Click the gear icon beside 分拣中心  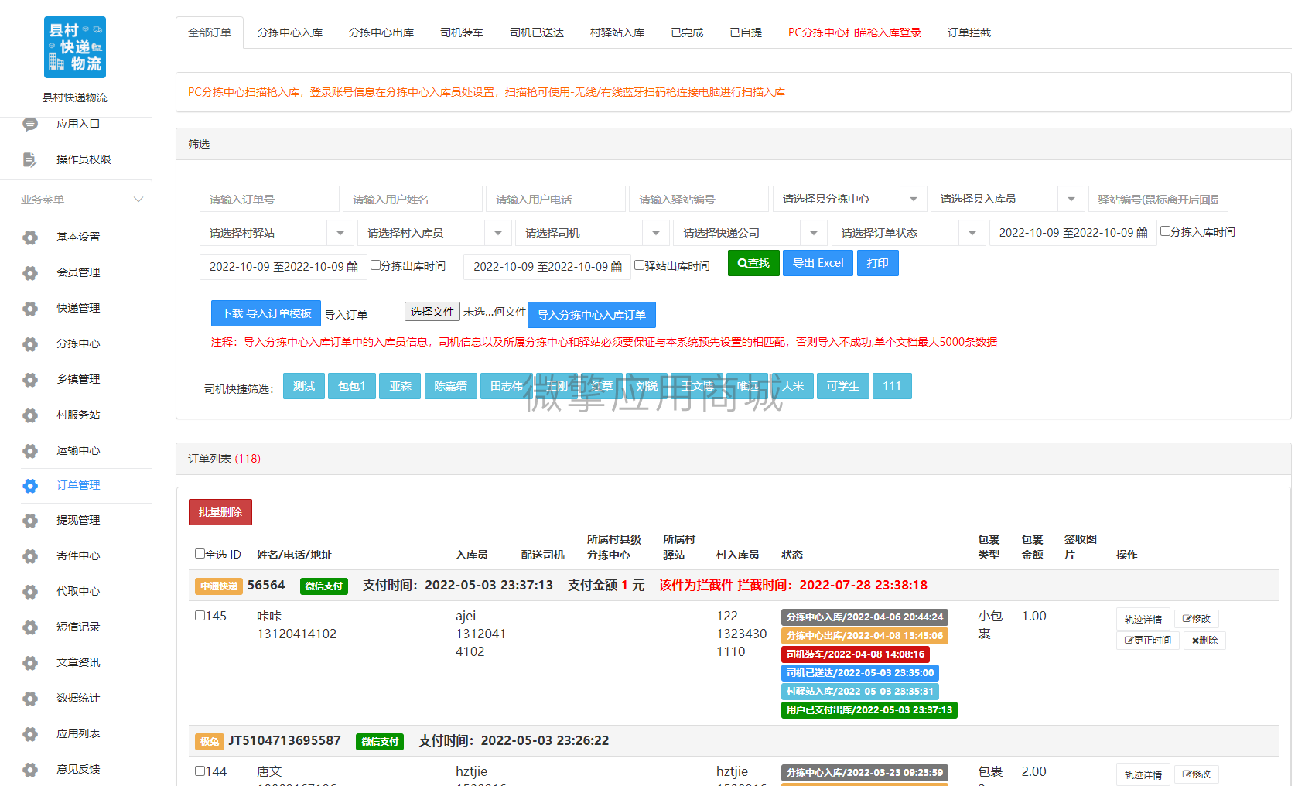[30, 344]
